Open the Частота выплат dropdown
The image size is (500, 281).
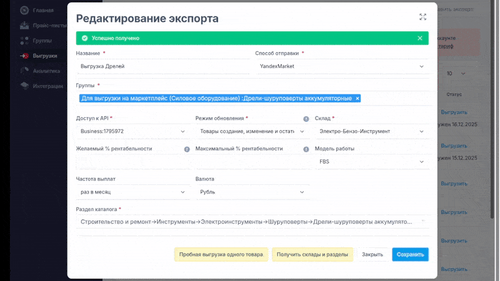133,192
